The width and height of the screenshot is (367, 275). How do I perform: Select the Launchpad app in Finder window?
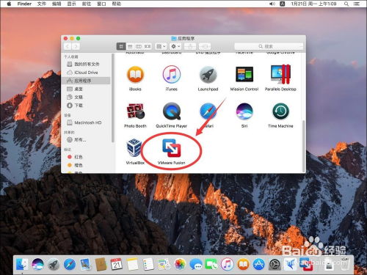[208, 74]
